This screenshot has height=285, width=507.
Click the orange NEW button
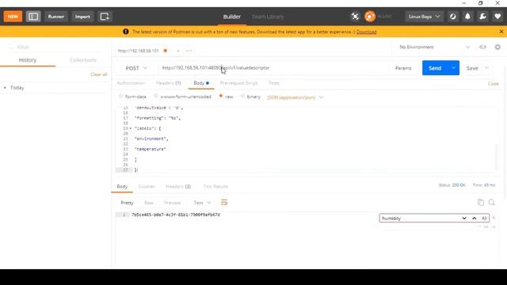[13, 17]
